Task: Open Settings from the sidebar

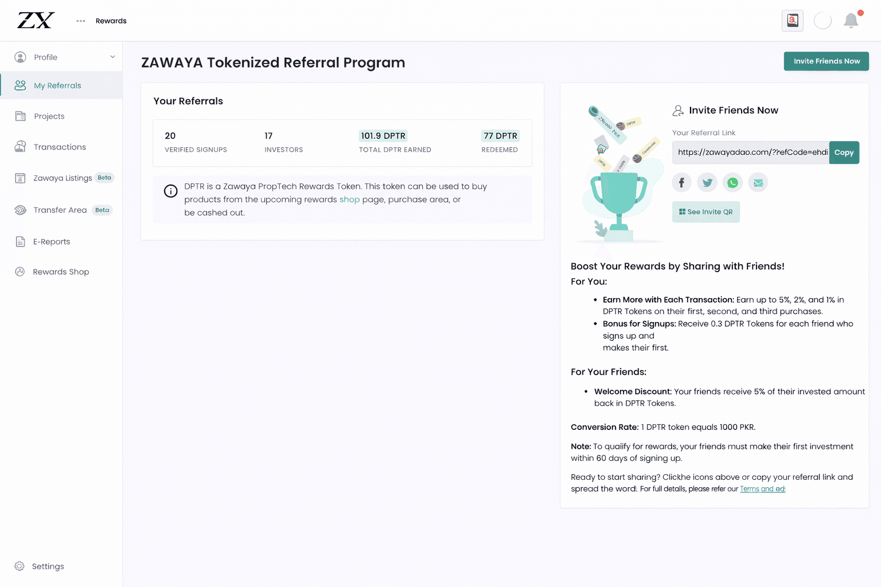Action: [x=48, y=566]
